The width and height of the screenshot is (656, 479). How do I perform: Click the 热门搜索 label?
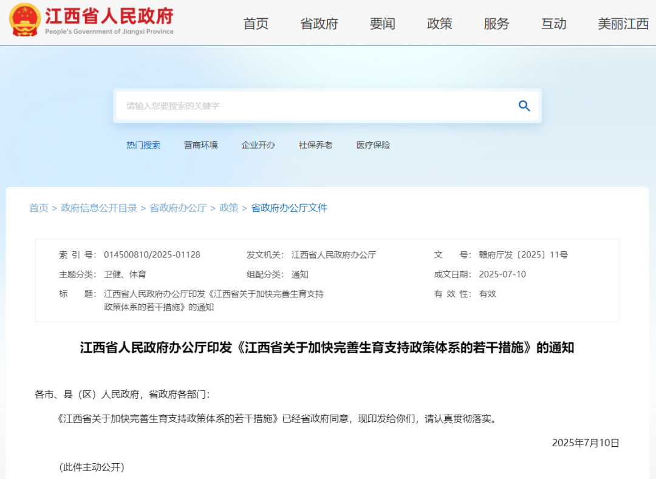tap(143, 144)
